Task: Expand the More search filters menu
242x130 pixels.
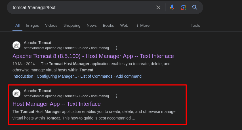Action: click(x=143, y=25)
